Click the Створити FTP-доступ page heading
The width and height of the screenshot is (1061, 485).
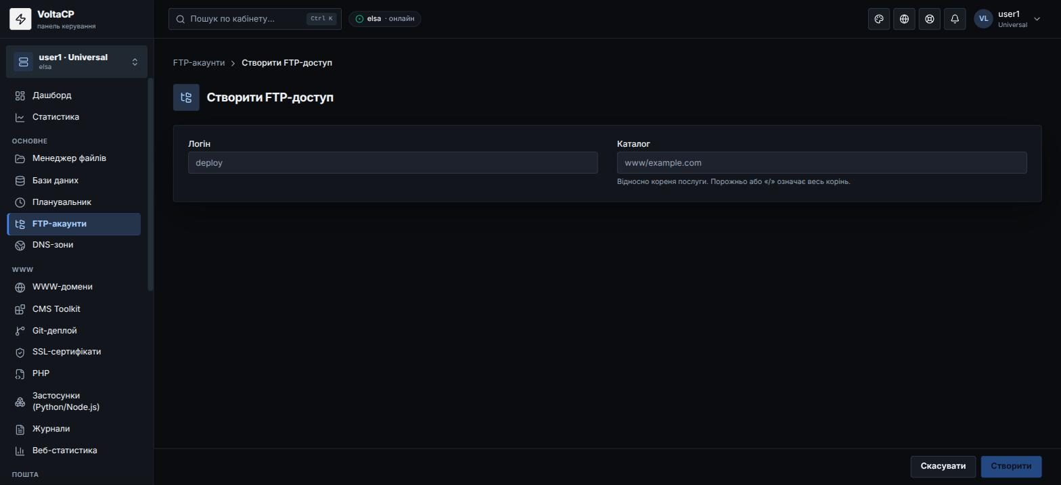click(x=270, y=97)
